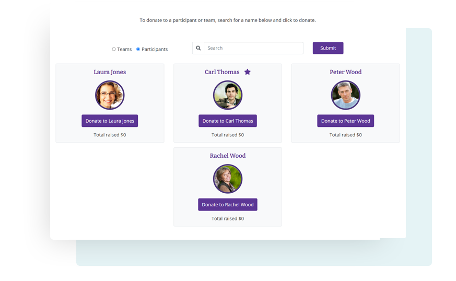This screenshot has width=456, height=281.
Task: Click the Submit button
Action: pos(328,48)
